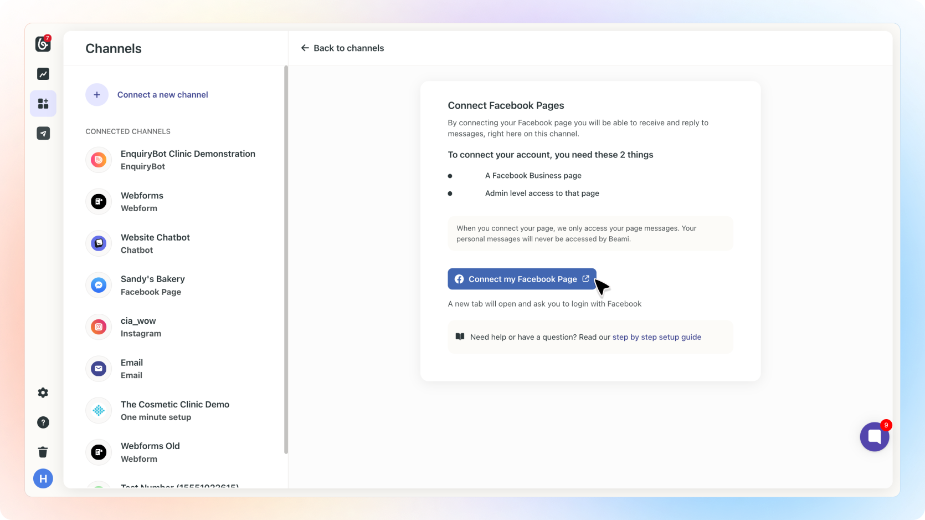
Task: Click the plus icon to connect channel
Action: coord(97,95)
